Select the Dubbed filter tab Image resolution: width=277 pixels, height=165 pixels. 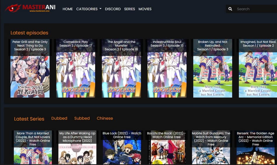pos(59,118)
